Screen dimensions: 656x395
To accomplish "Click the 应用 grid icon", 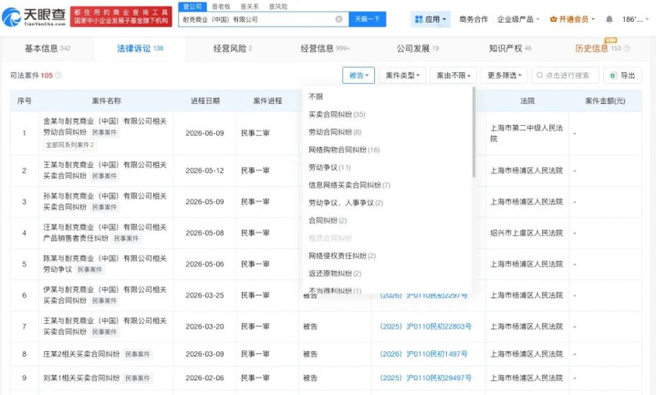I will coord(419,19).
